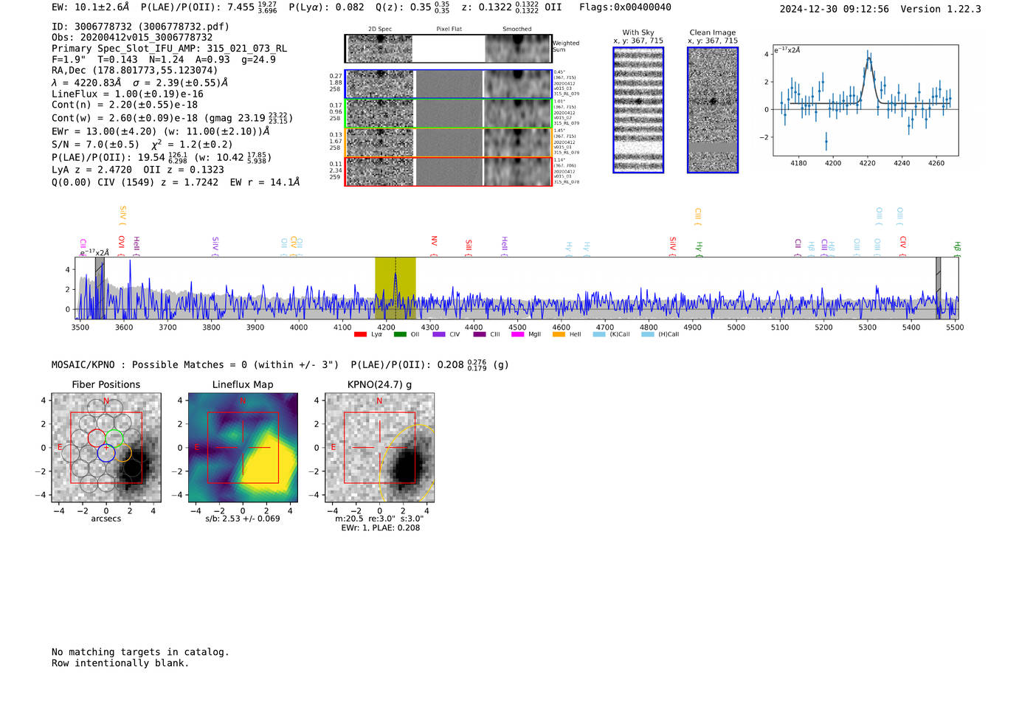The height and width of the screenshot is (703, 1033).
Task: Click the 'No matching targets in catalog.' message
Action: pos(140,652)
